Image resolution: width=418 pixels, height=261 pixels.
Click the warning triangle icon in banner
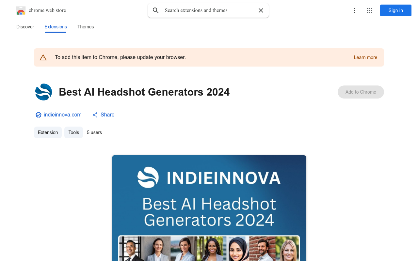(43, 57)
